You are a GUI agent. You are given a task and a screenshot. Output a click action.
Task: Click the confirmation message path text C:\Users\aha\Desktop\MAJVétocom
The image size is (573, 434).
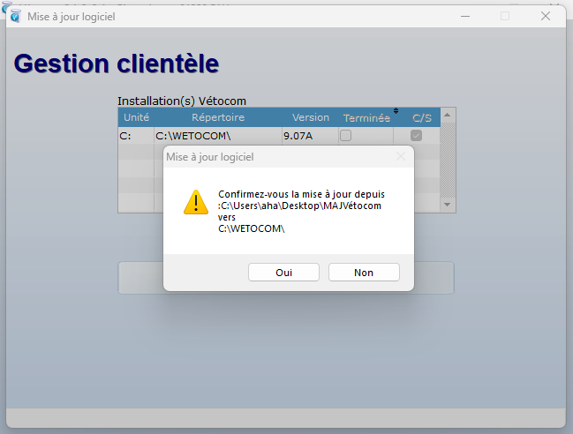click(x=299, y=206)
